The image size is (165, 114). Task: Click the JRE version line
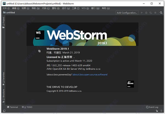pyautogui.click(x=68, y=65)
